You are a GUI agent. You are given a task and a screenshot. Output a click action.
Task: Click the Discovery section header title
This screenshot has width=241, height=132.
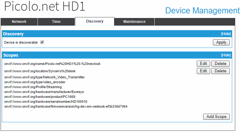point(13,34)
